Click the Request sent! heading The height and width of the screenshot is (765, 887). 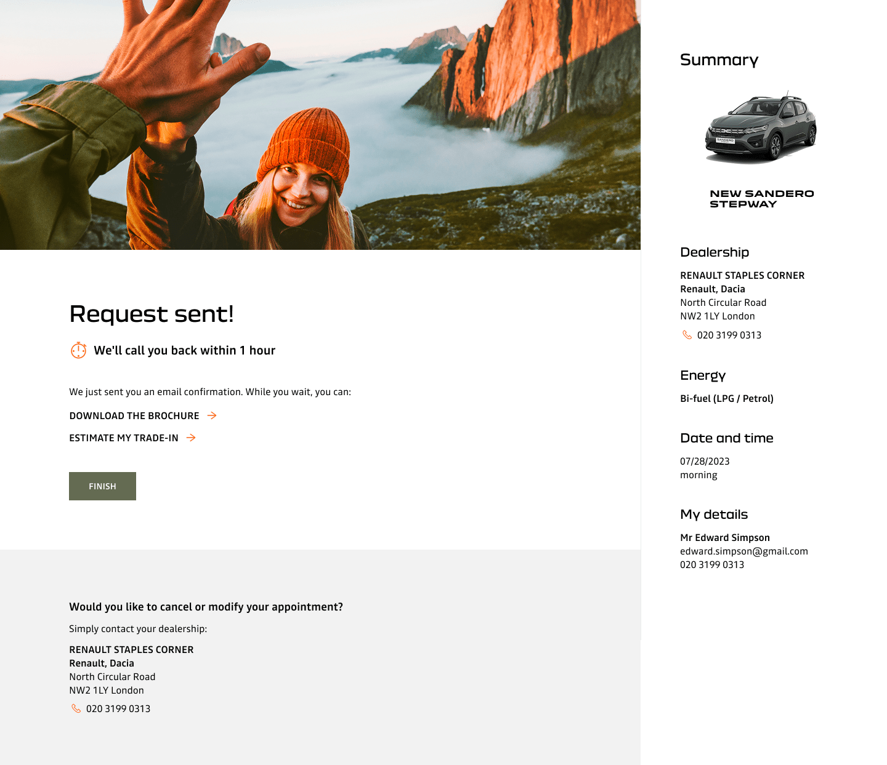pos(152,314)
